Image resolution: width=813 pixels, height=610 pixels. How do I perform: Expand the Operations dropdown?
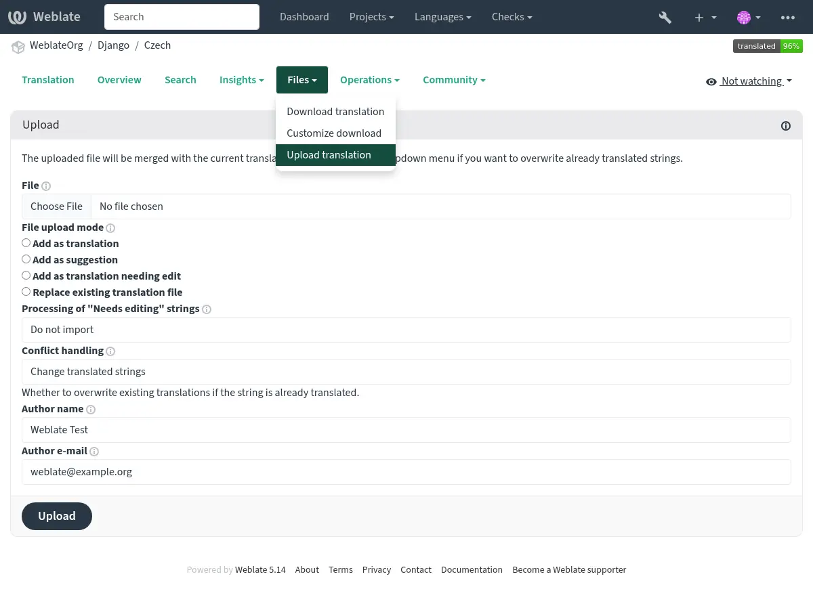coord(369,80)
